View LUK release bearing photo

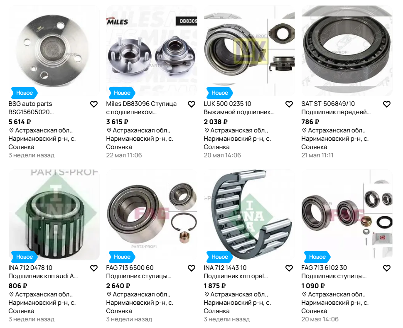[249, 51]
